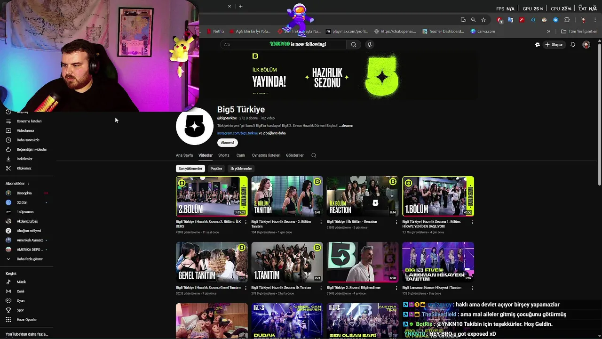Play the İLK BÖLÜM REACTION thumbnail

[363, 196]
